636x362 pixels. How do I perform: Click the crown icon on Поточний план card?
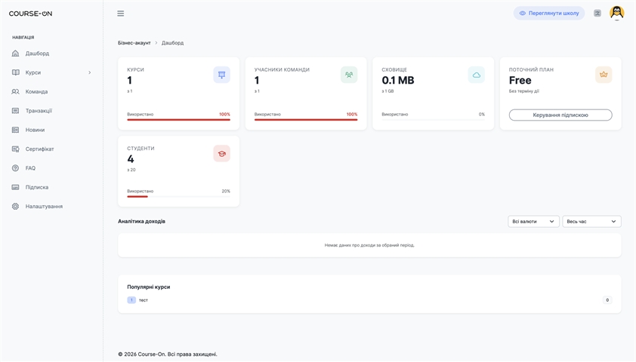(604, 75)
